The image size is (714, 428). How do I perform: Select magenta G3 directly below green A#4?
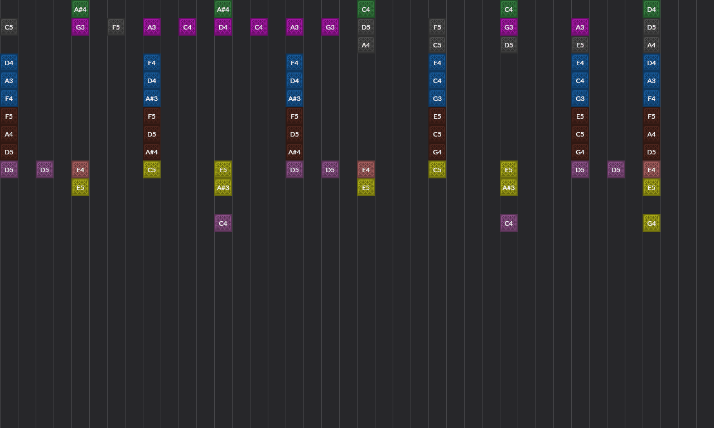tap(80, 27)
